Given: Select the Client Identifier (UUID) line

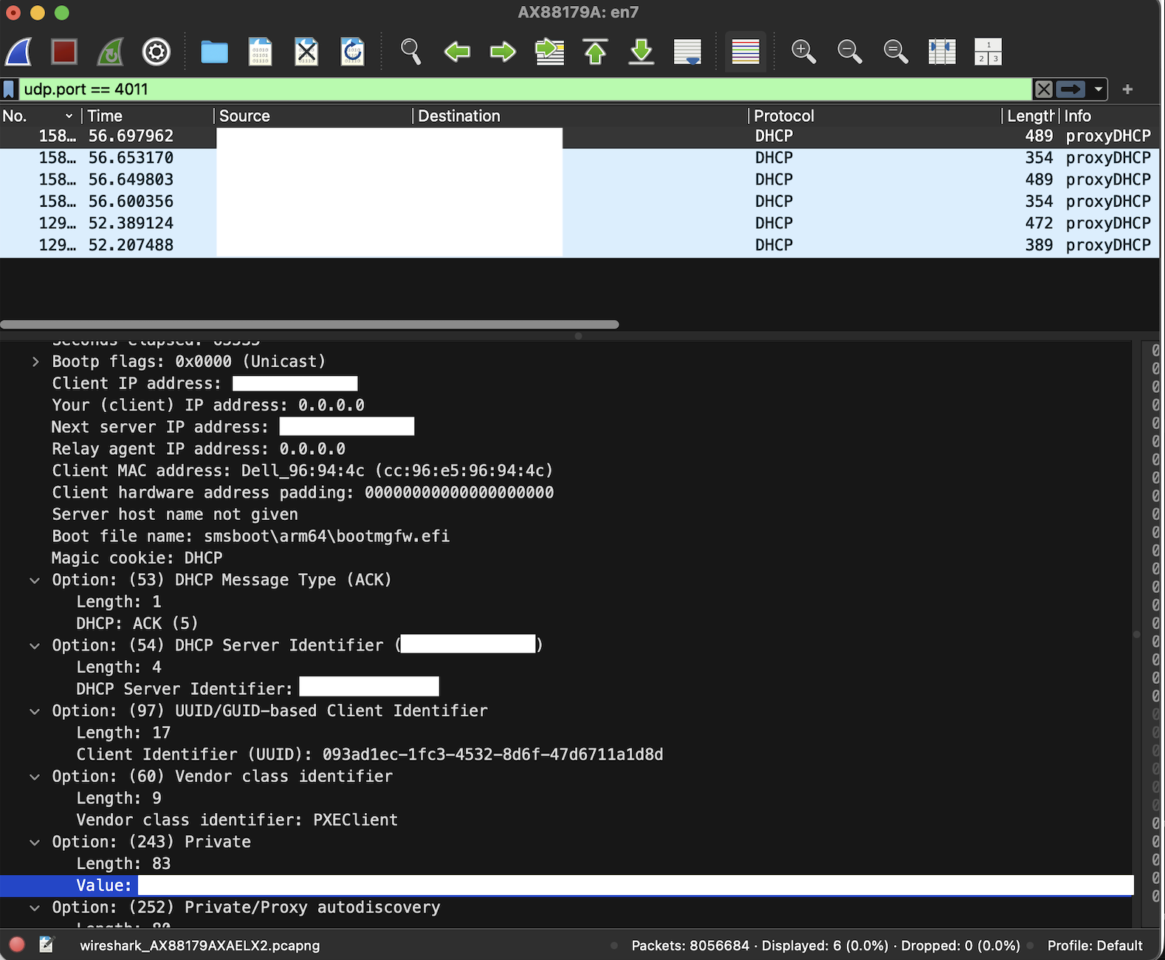Looking at the screenshot, I should pos(369,755).
